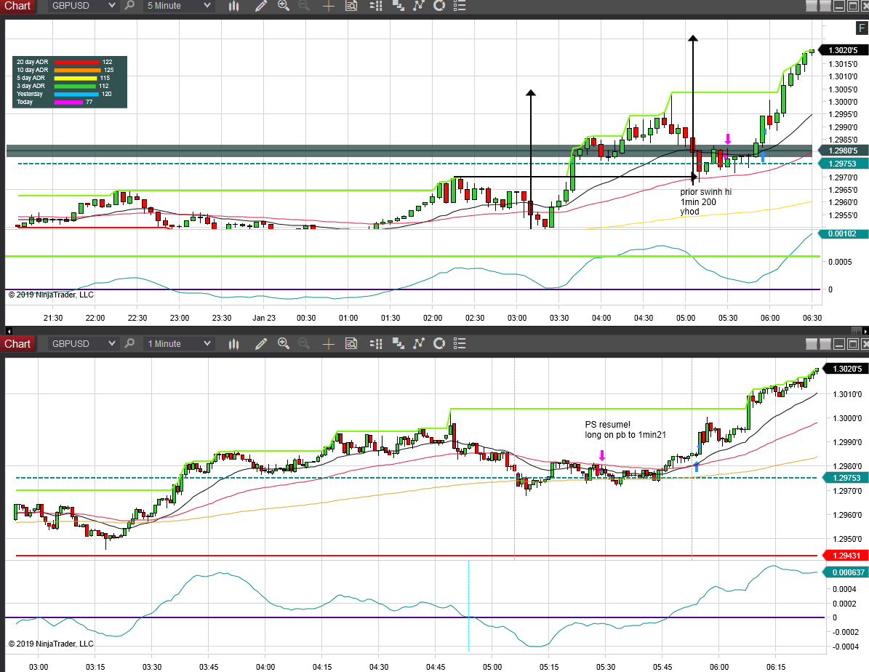
Task: Open Strategies icon in 5 Minute chart
Action: 439,6
